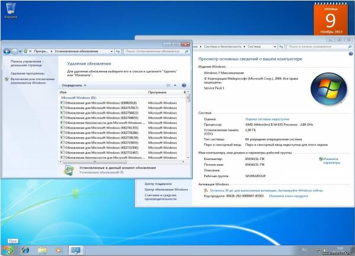The image size is (355, 256).
Task: Click the search magnifier in the updates window
Action: pyautogui.click(x=186, y=52)
